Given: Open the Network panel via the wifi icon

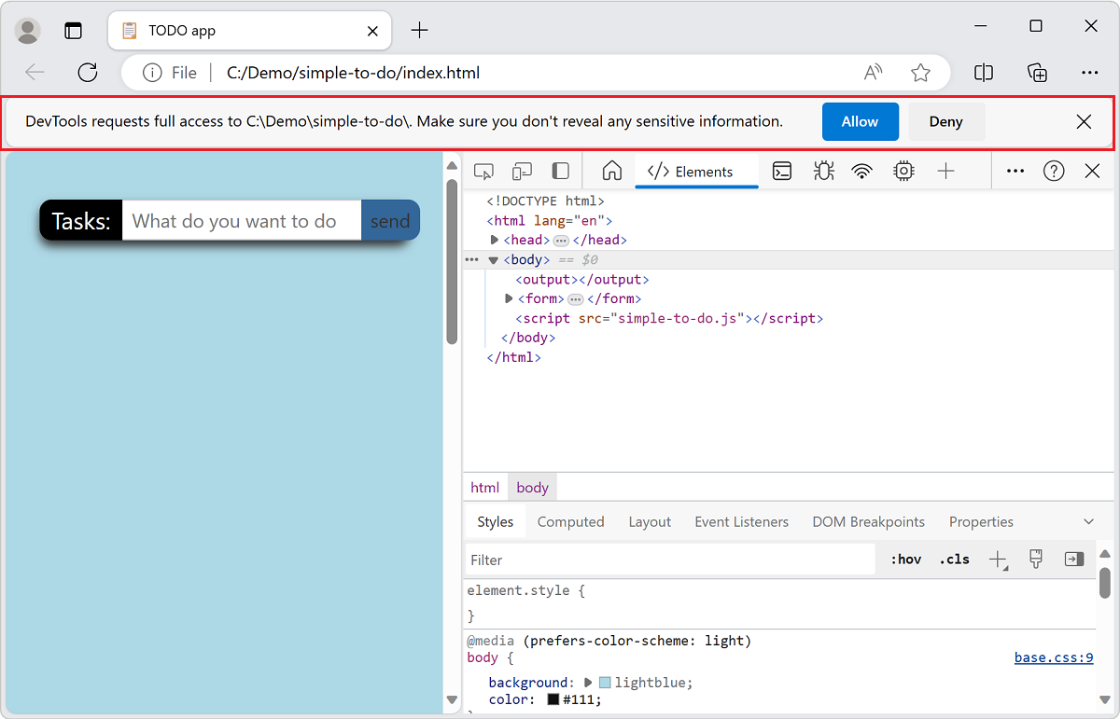Looking at the screenshot, I should tap(861, 171).
